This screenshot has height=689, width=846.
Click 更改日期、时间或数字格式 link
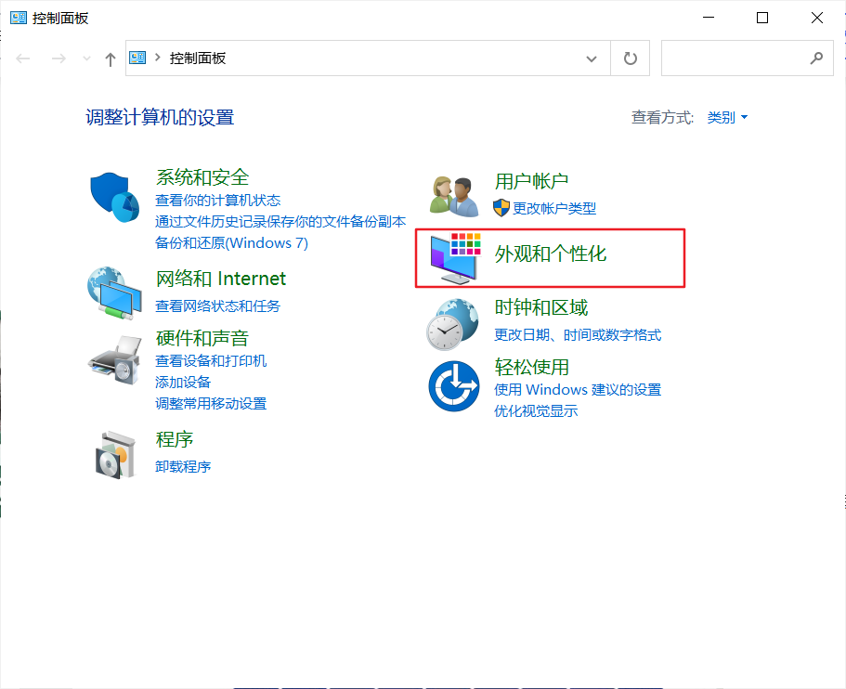[578, 334]
